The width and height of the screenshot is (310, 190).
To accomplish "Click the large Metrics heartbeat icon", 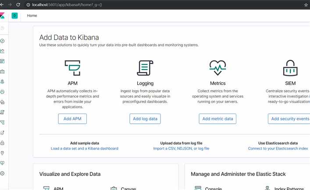I will coord(217,68).
